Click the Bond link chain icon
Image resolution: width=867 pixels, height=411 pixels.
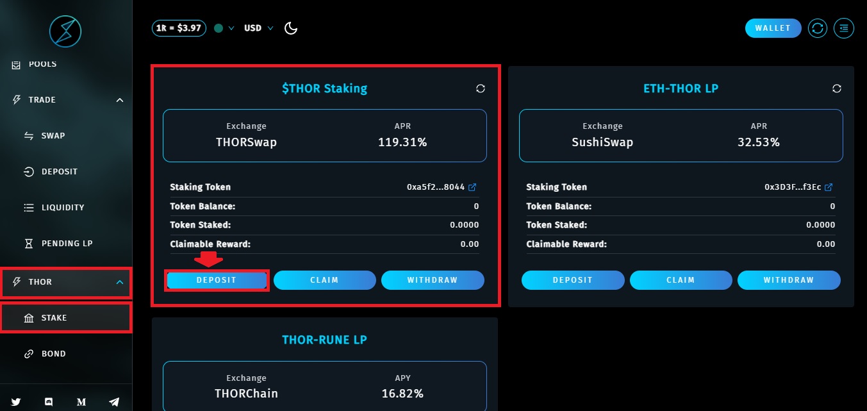29,354
